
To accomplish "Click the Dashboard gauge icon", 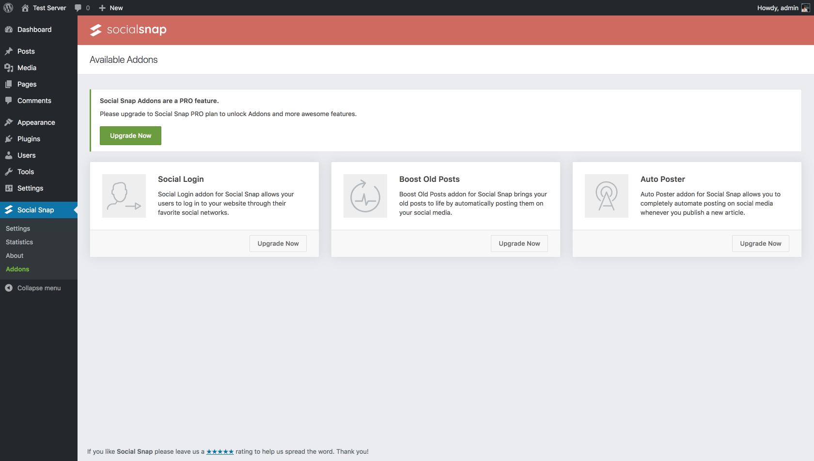I will point(9,30).
